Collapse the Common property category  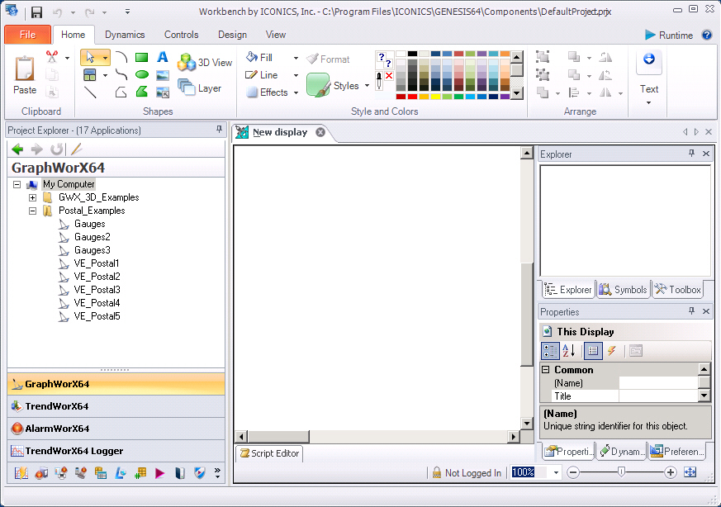click(x=545, y=370)
